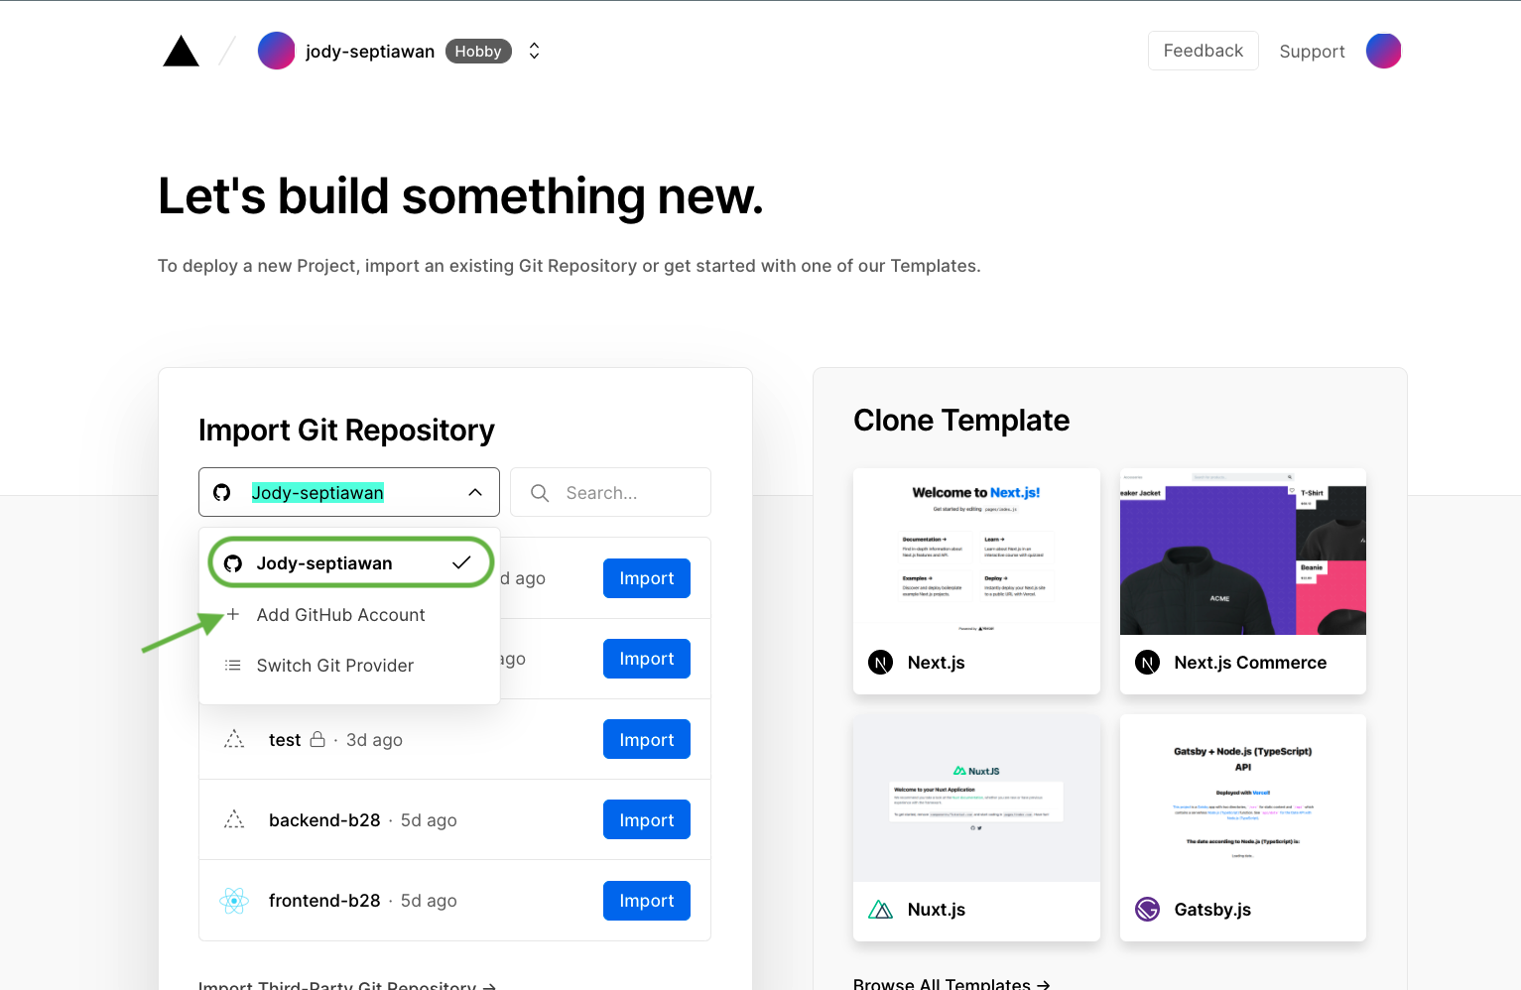Click the Gatsby.js logo icon
The width and height of the screenshot is (1521, 990).
(x=1147, y=909)
